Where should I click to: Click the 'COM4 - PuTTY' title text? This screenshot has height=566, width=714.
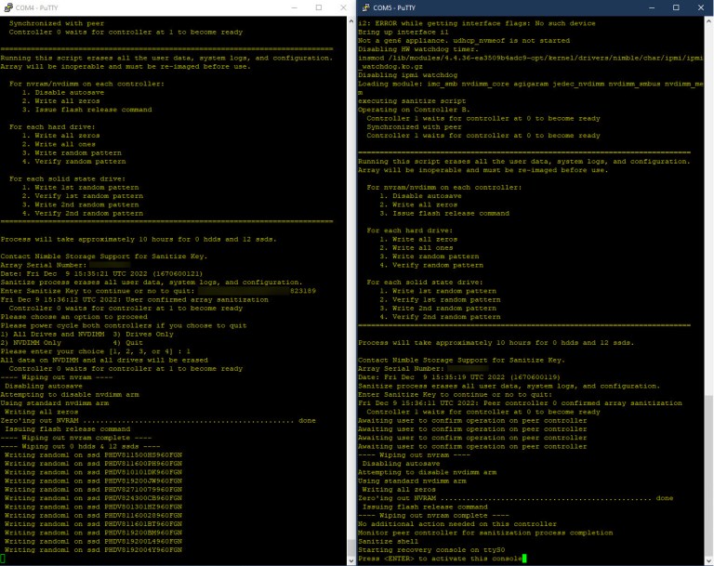[x=37, y=7]
